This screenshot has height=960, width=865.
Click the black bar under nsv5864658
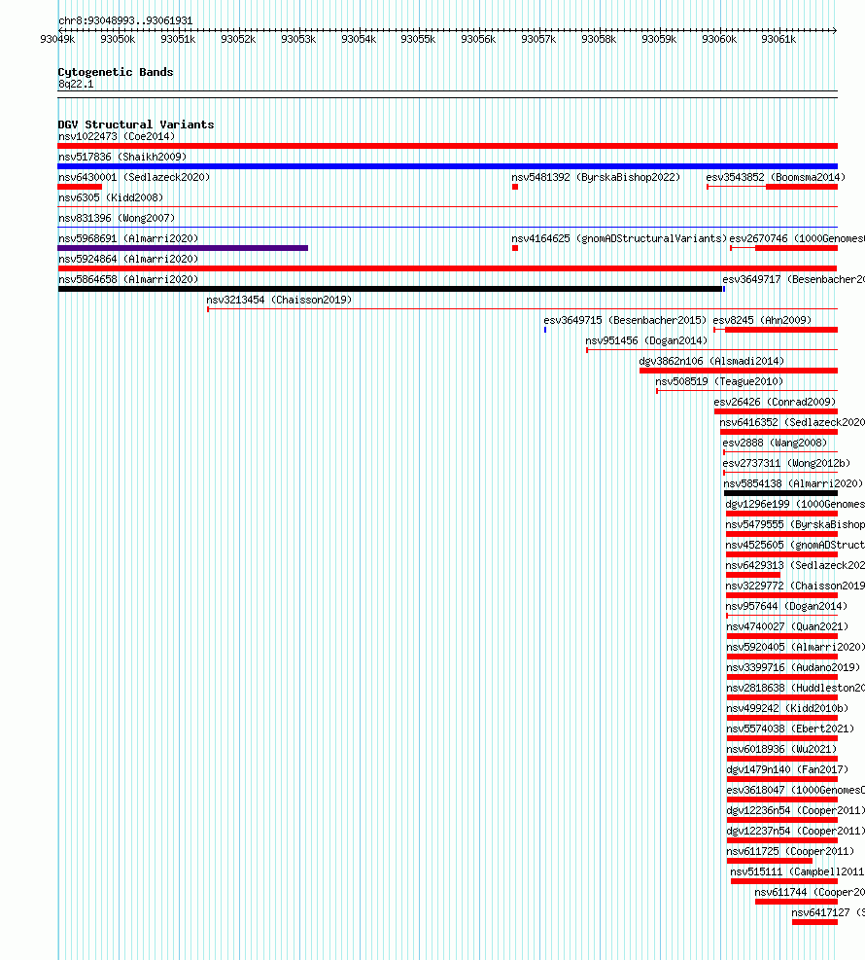click(391, 289)
